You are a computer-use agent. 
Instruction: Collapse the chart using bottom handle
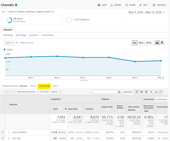click(84, 80)
